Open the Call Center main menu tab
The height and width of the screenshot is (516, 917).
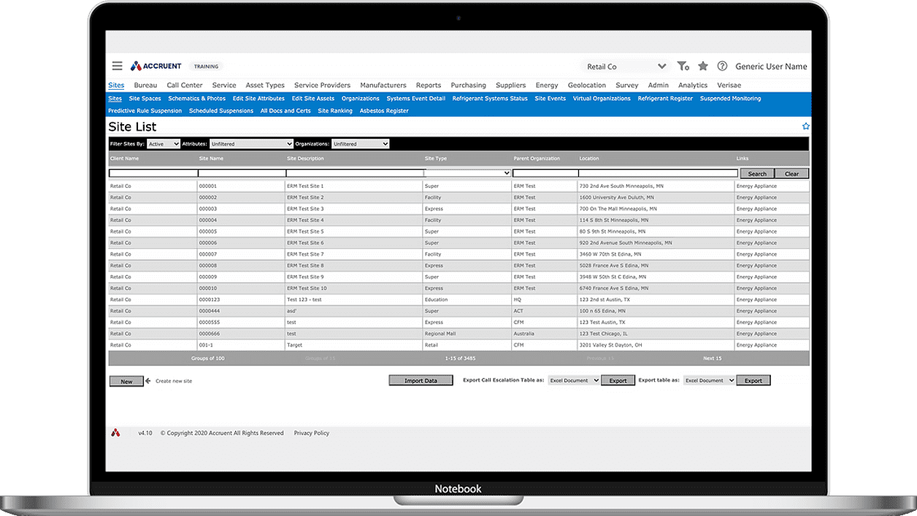185,85
